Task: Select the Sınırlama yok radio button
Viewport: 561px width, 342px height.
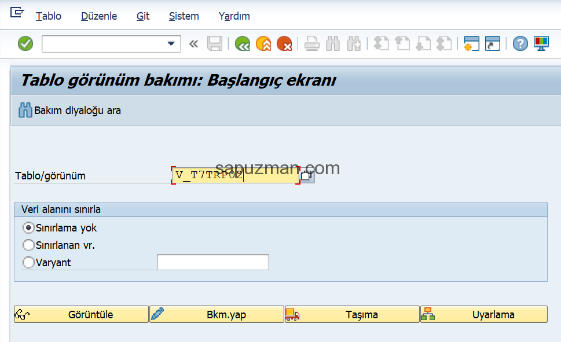Action: pyautogui.click(x=28, y=228)
